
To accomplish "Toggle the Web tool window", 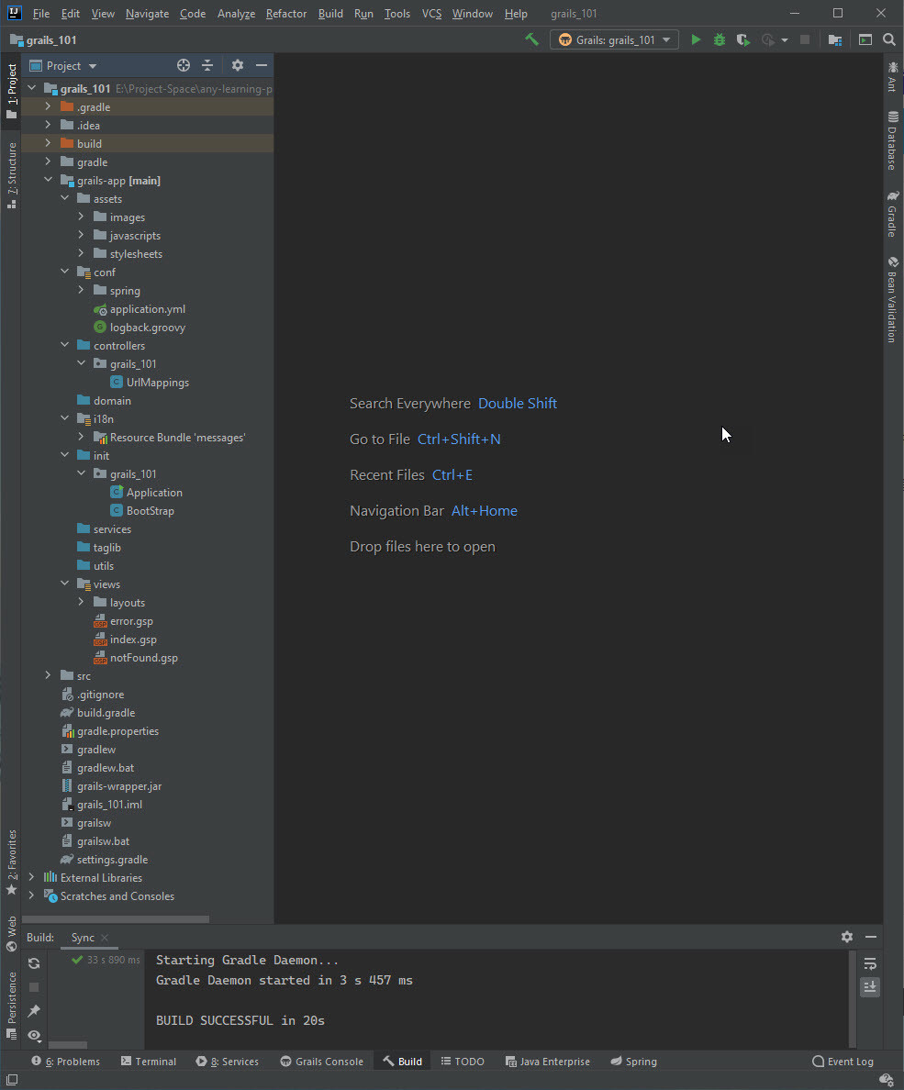I will [x=11, y=934].
